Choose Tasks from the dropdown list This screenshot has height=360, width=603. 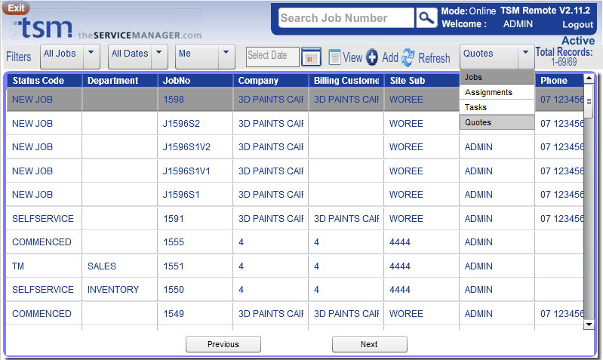[x=497, y=107]
